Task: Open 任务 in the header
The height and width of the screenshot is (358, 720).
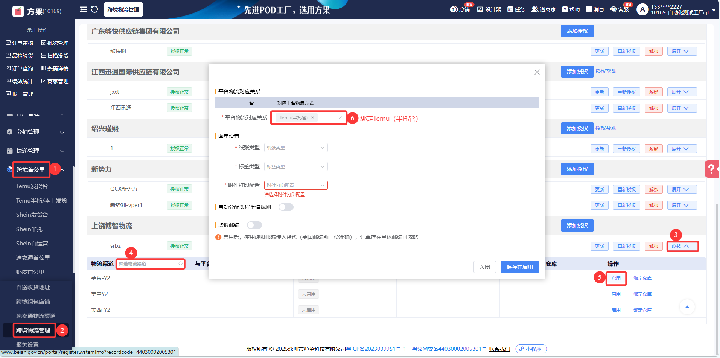Action: tap(516, 9)
